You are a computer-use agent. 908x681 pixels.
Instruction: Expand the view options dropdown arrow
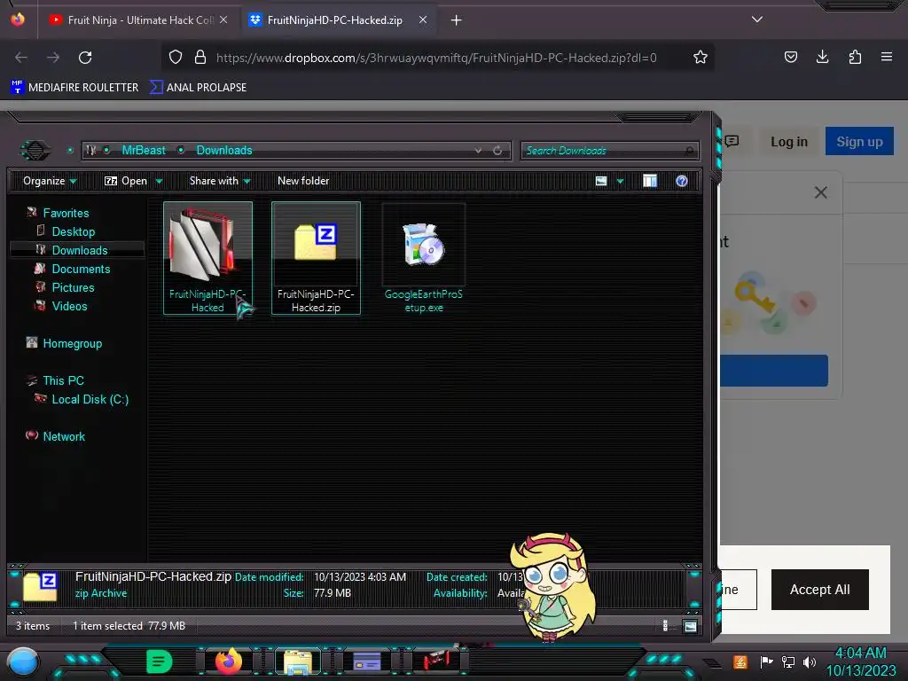point(620,181)
